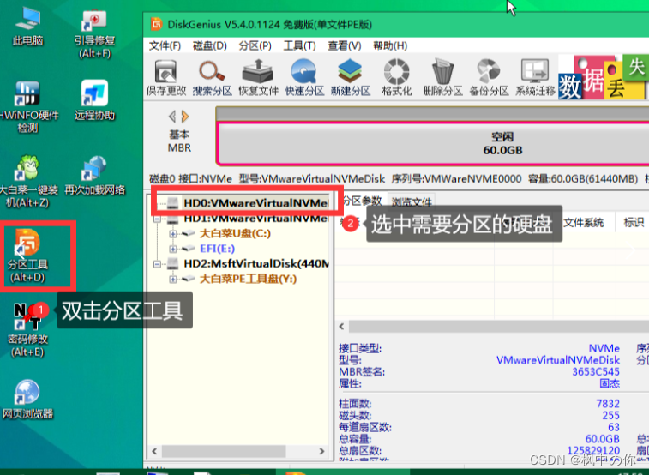Viewport: 649px width, 475px height.
Task: Open 网页浏览器 desktop icon
Action: click(x=27, y=399)
